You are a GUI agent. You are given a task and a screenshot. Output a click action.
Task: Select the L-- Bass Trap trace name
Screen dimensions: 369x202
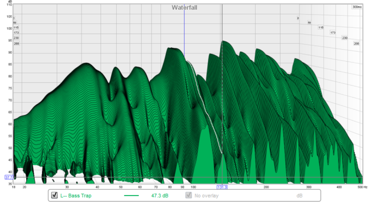click(76, 195)
